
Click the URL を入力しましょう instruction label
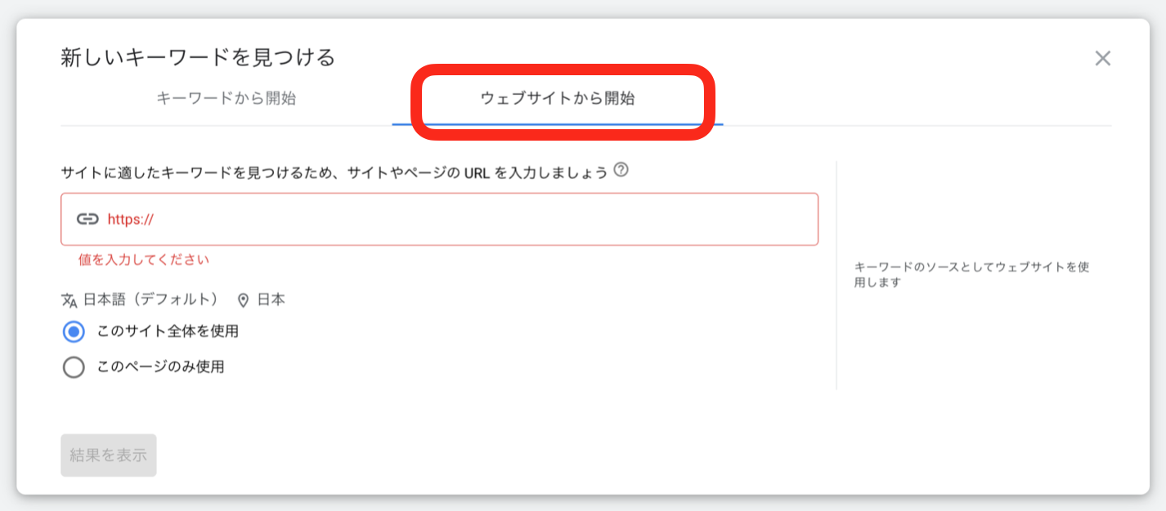coord(334,173)
